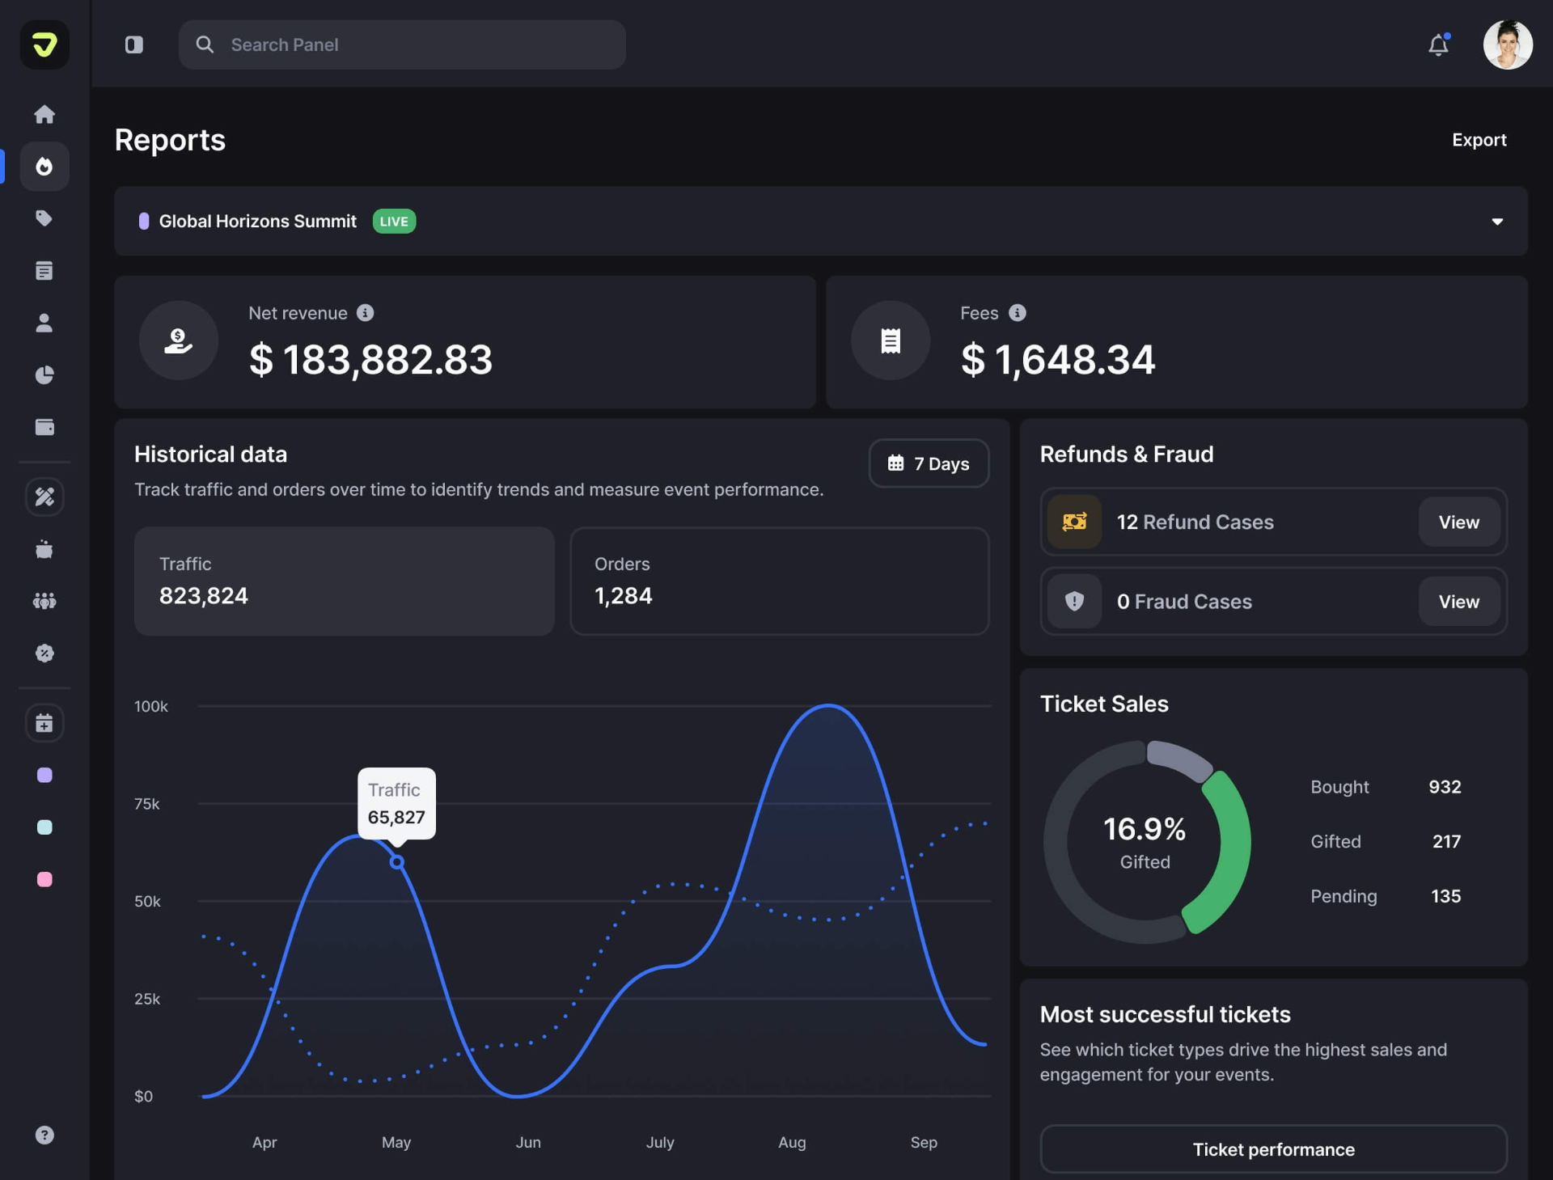Focus the Search Panel input field
The image size is (1553, 1180).
pyautogui.click(x=421, y=44)
